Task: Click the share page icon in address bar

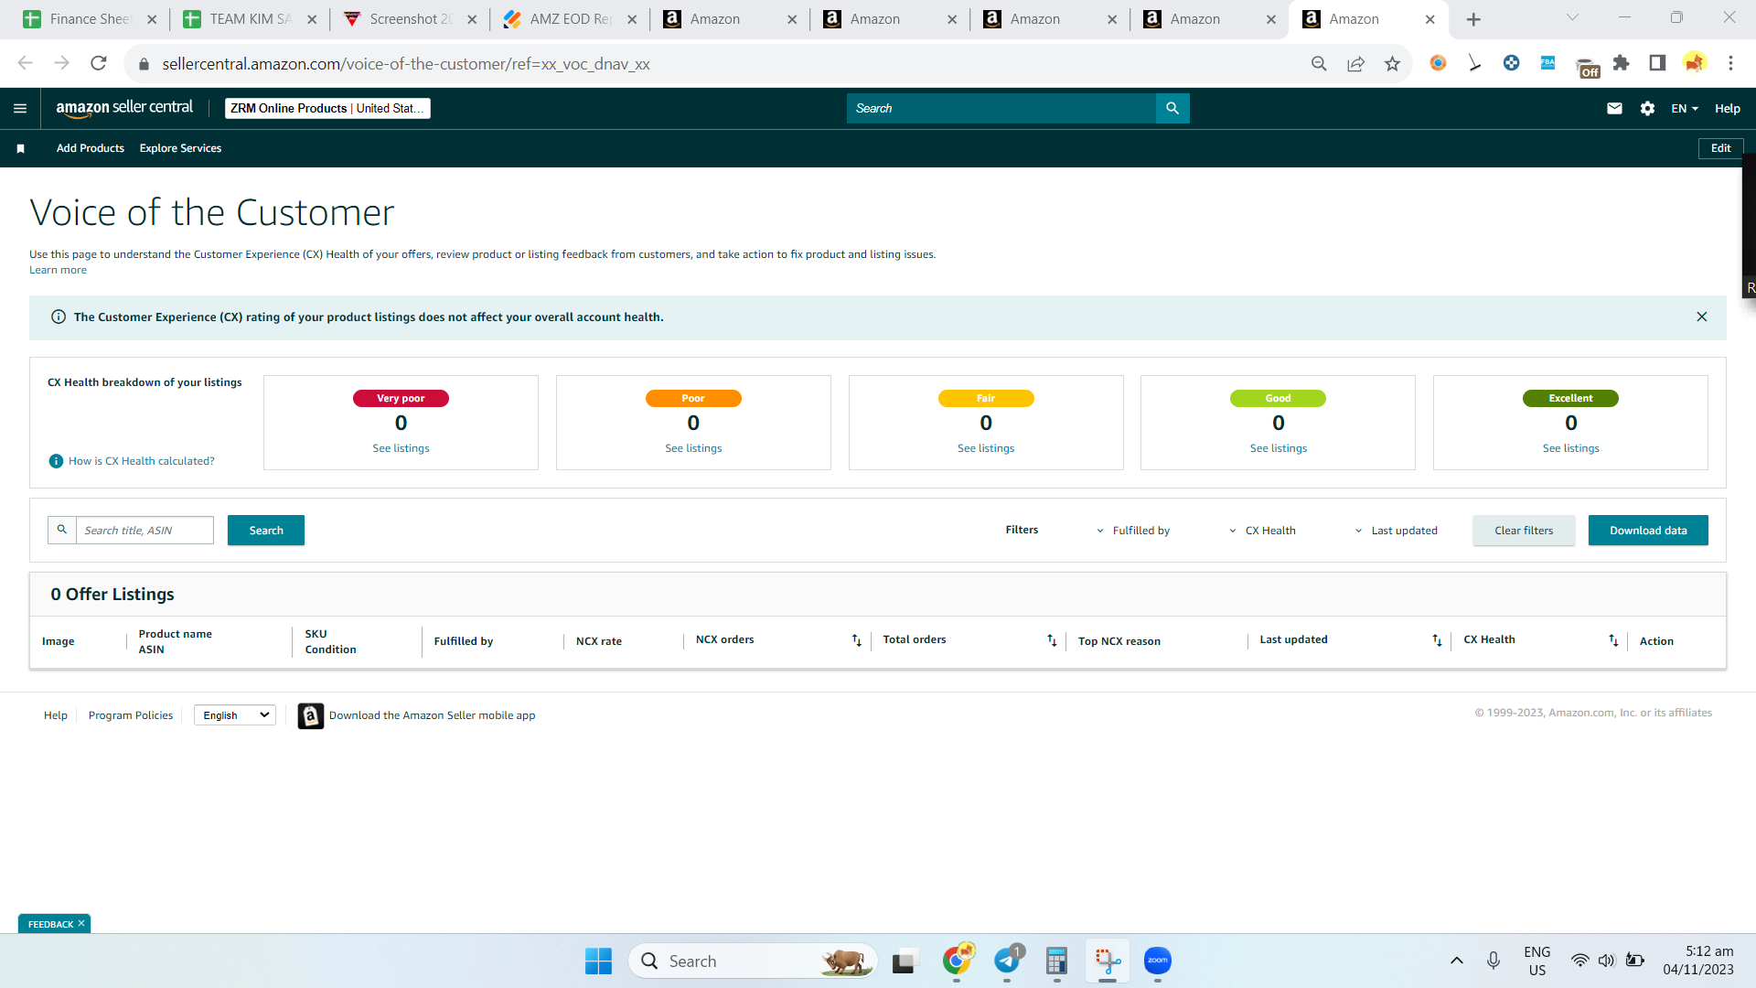Action: [1355, 63]
